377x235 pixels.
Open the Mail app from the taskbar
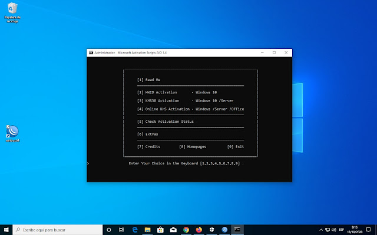pyautogui.click(x=173, y=230)
